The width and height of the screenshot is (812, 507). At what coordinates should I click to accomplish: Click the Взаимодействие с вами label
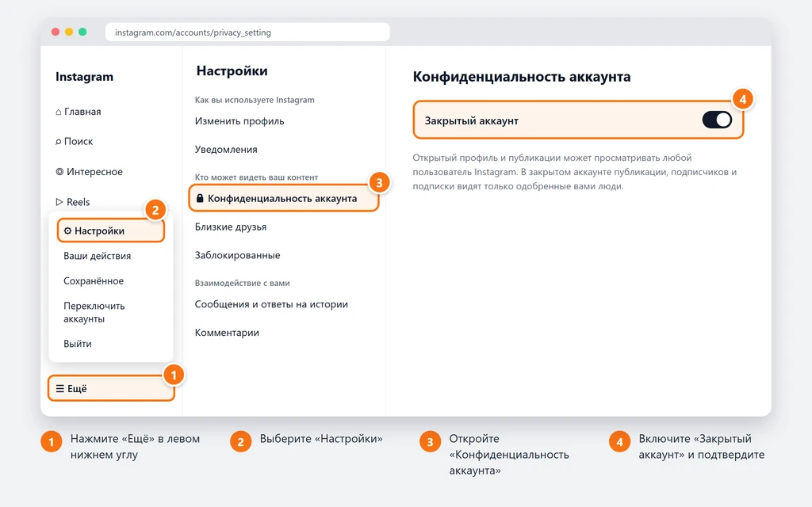pyautogui.click(x=243, y=283)
